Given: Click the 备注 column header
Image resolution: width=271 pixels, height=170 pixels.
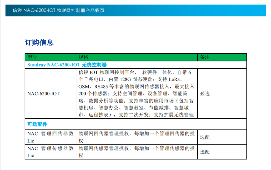Looking at the screenshot, I should coord(222,57).
